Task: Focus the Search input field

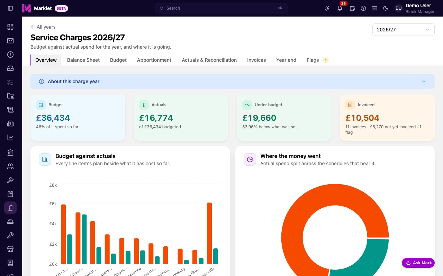Action: tap(221, 8)
